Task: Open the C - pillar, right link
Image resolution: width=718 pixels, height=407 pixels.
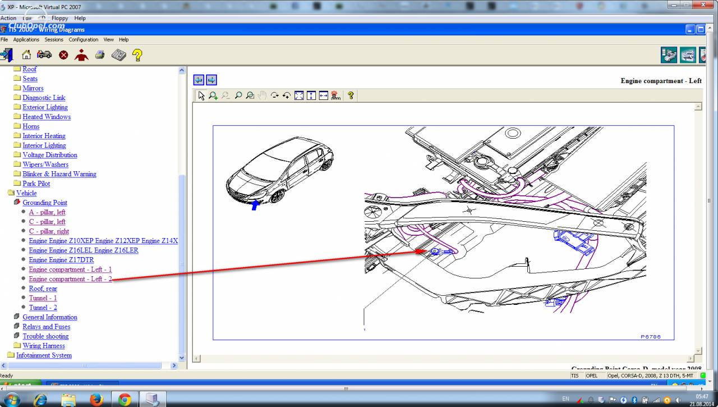Action: (49, 231)
